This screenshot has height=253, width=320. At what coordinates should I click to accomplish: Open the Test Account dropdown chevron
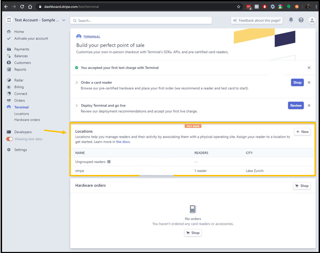64,20
